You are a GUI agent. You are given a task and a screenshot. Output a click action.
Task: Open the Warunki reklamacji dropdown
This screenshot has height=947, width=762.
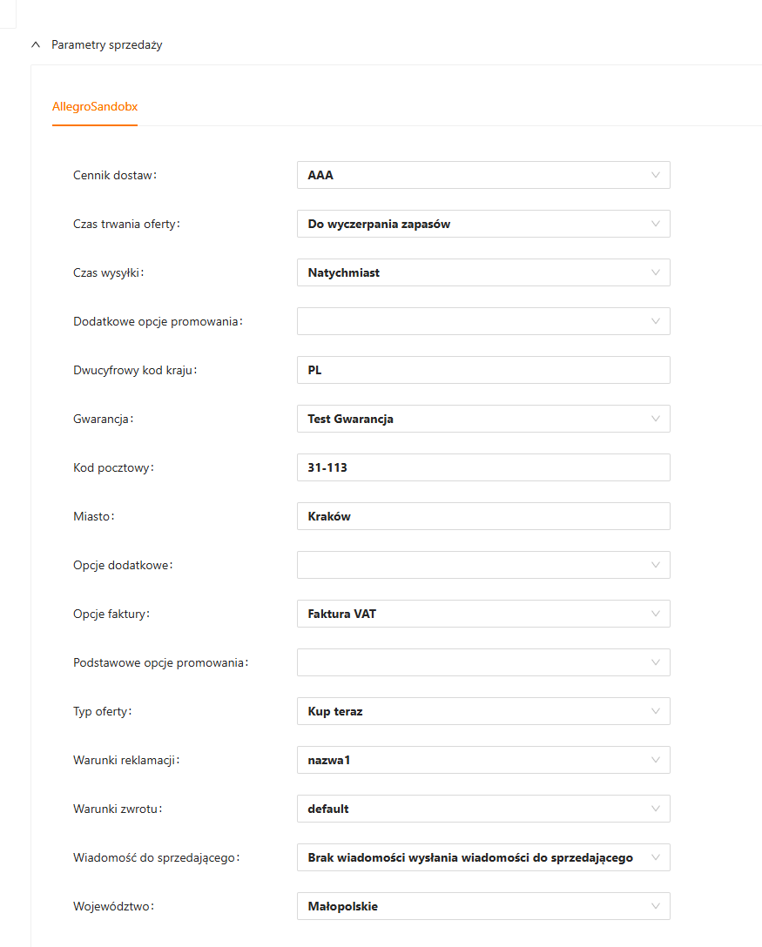(483, 760)
